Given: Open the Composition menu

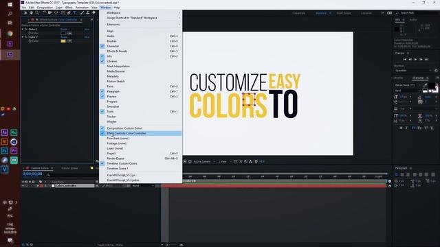Looking at the screenshot, I should click(45, 8).
